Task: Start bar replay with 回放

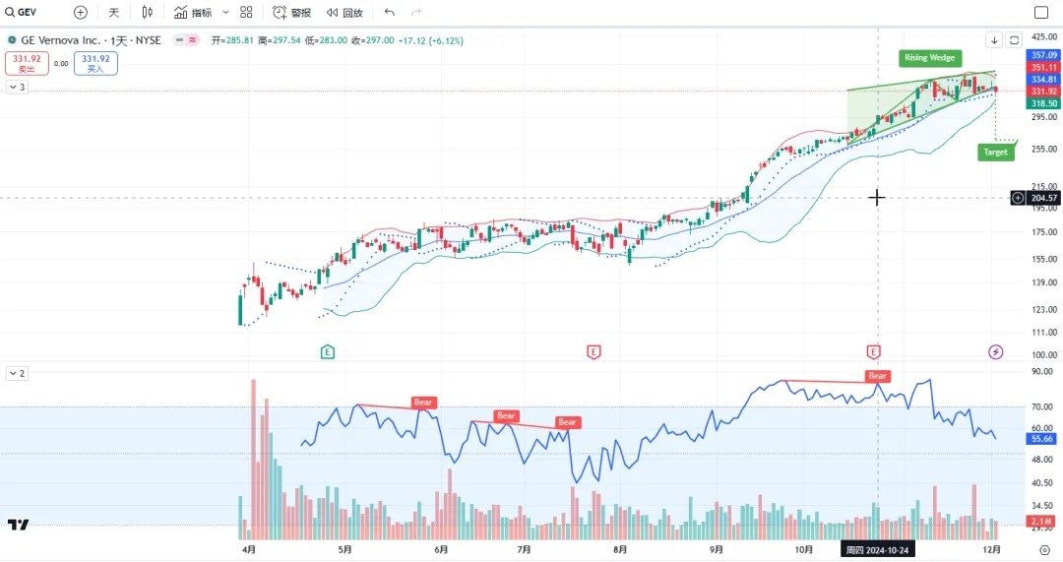Action: tap(344, 13)
